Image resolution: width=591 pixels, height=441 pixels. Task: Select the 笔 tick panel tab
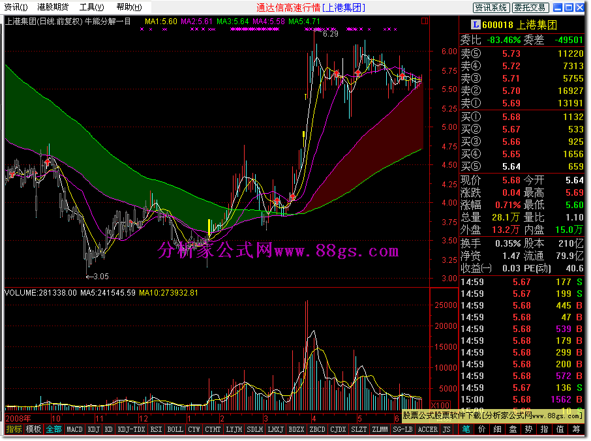[x=466, y=429]
